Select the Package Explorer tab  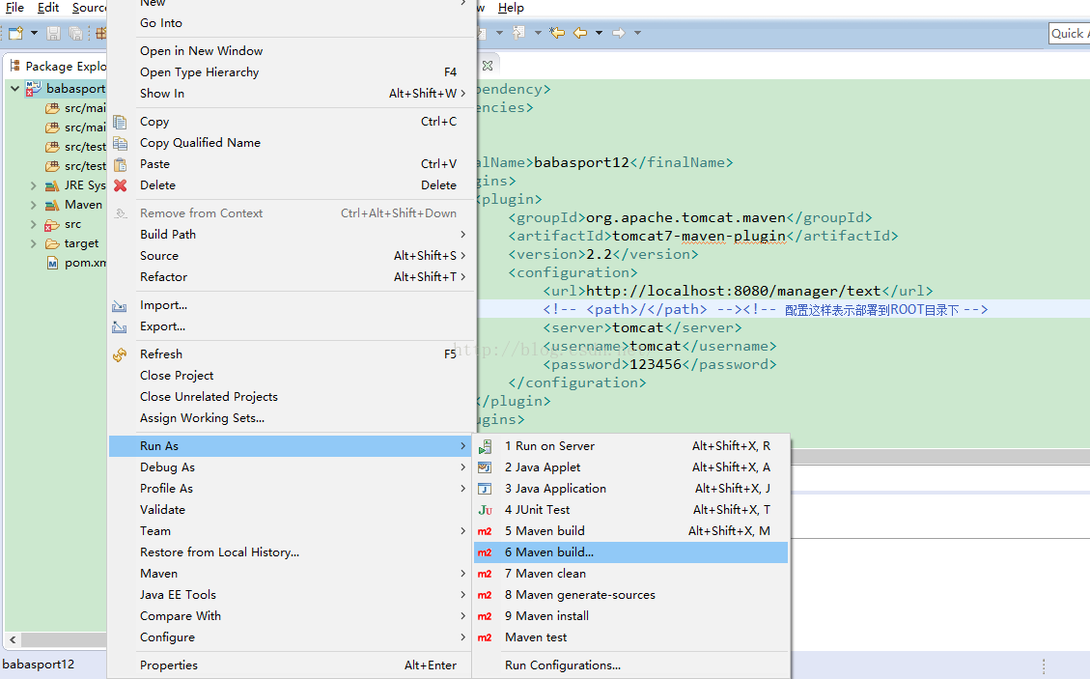coord(58,66)
